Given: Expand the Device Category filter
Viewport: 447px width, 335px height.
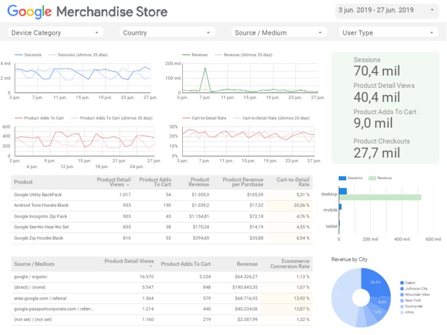Looking at the screenshot, I should (56, 33).
